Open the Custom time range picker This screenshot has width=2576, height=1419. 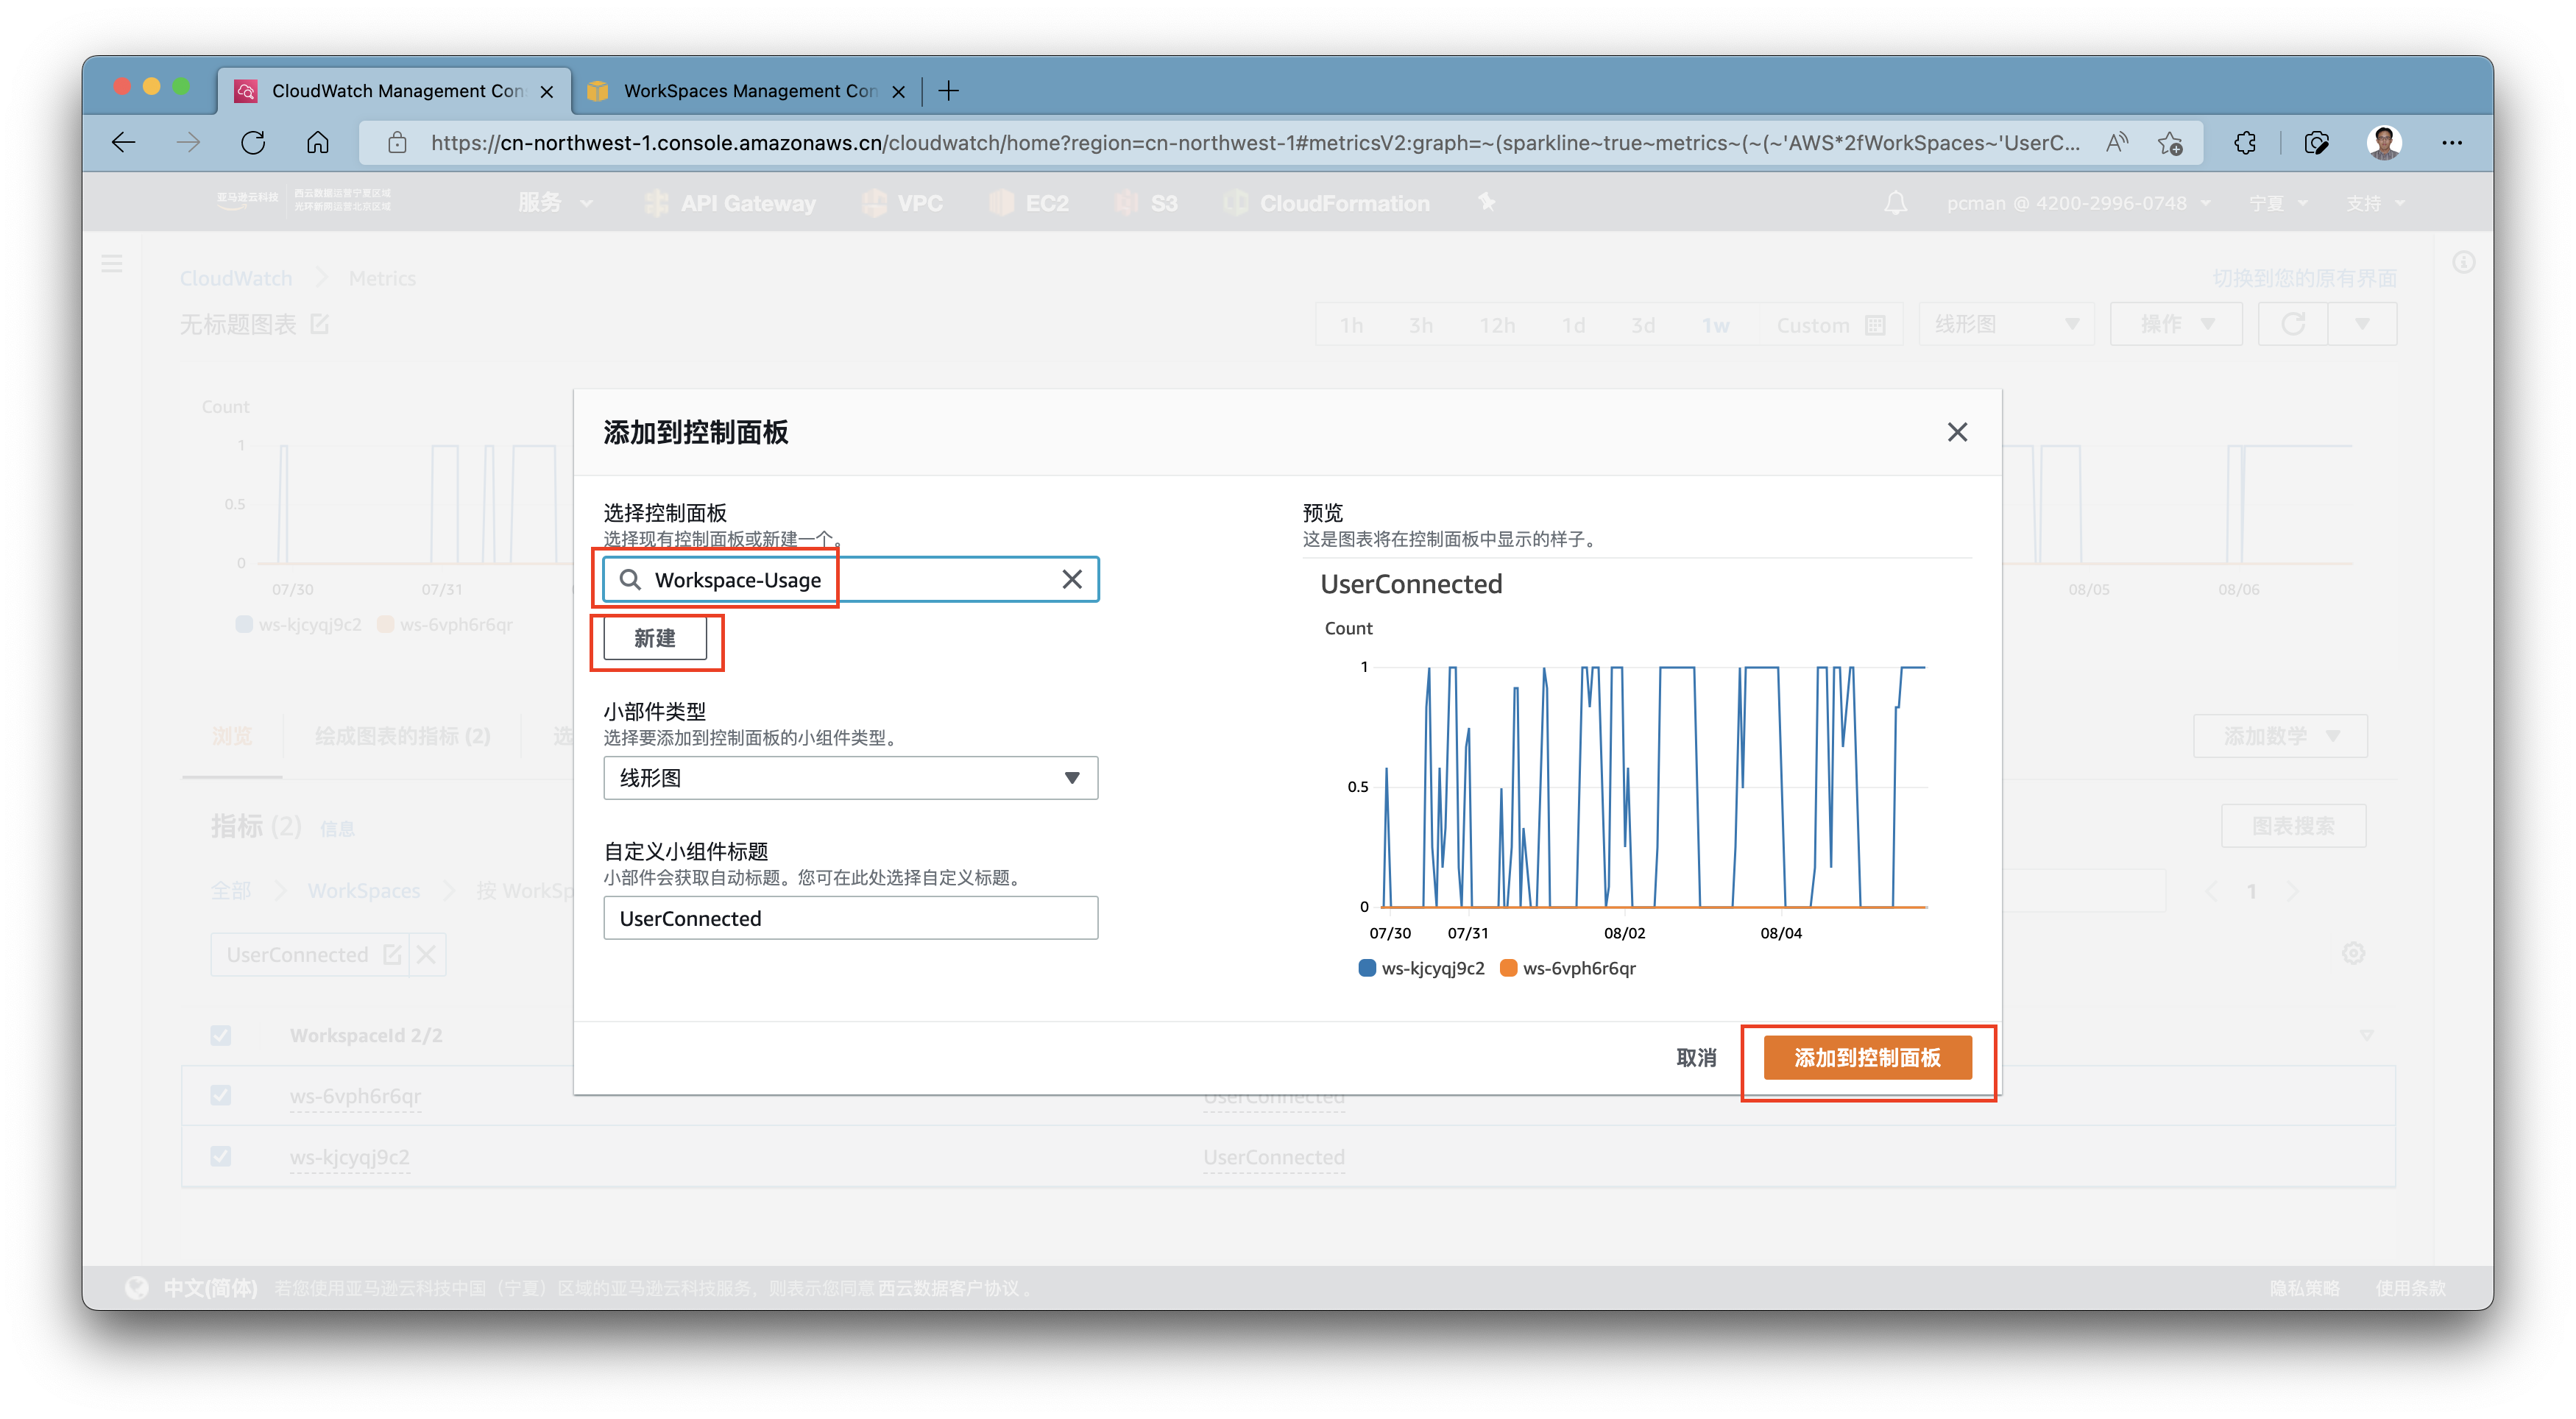1830,325
